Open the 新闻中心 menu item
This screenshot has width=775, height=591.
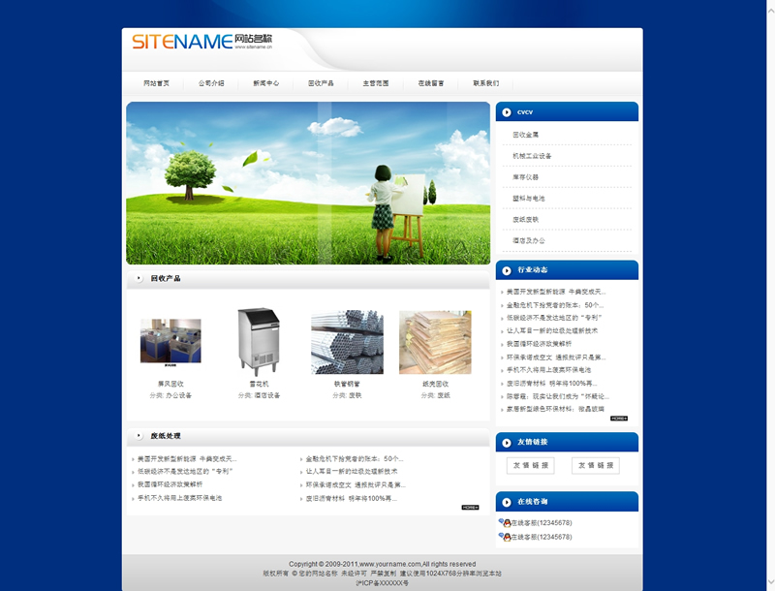(x=266, y=83)
